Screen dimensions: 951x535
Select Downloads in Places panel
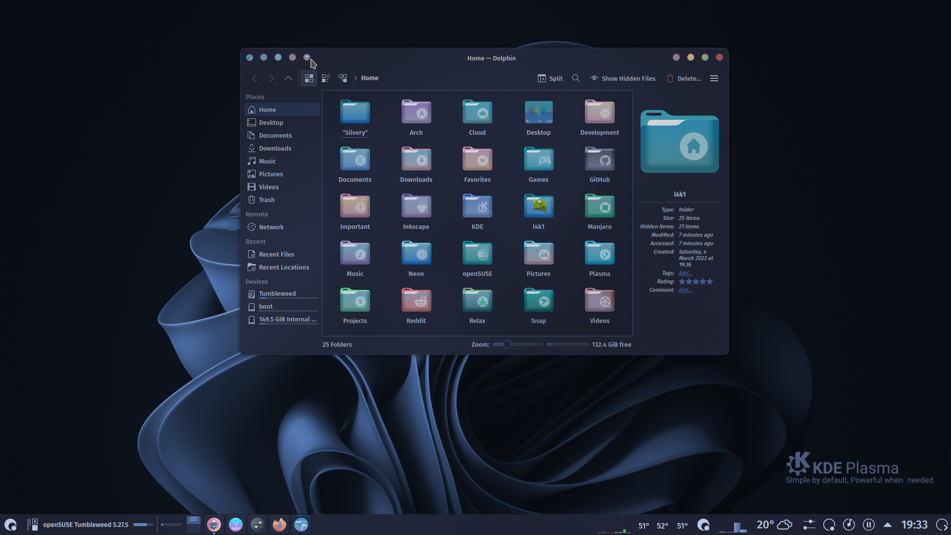[282, 148]
